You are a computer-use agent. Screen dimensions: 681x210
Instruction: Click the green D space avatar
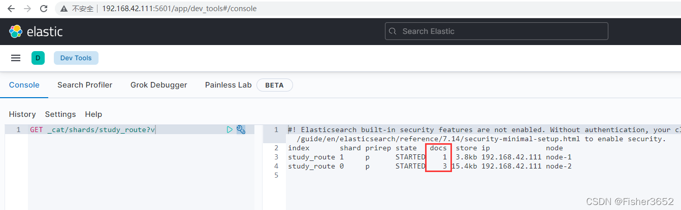(38, 58)
